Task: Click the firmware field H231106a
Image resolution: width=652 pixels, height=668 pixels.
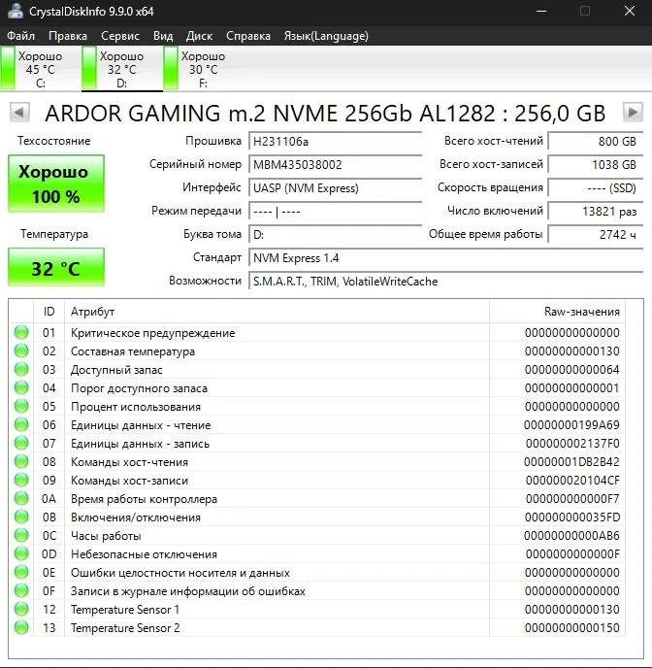Action: (335, 141)
